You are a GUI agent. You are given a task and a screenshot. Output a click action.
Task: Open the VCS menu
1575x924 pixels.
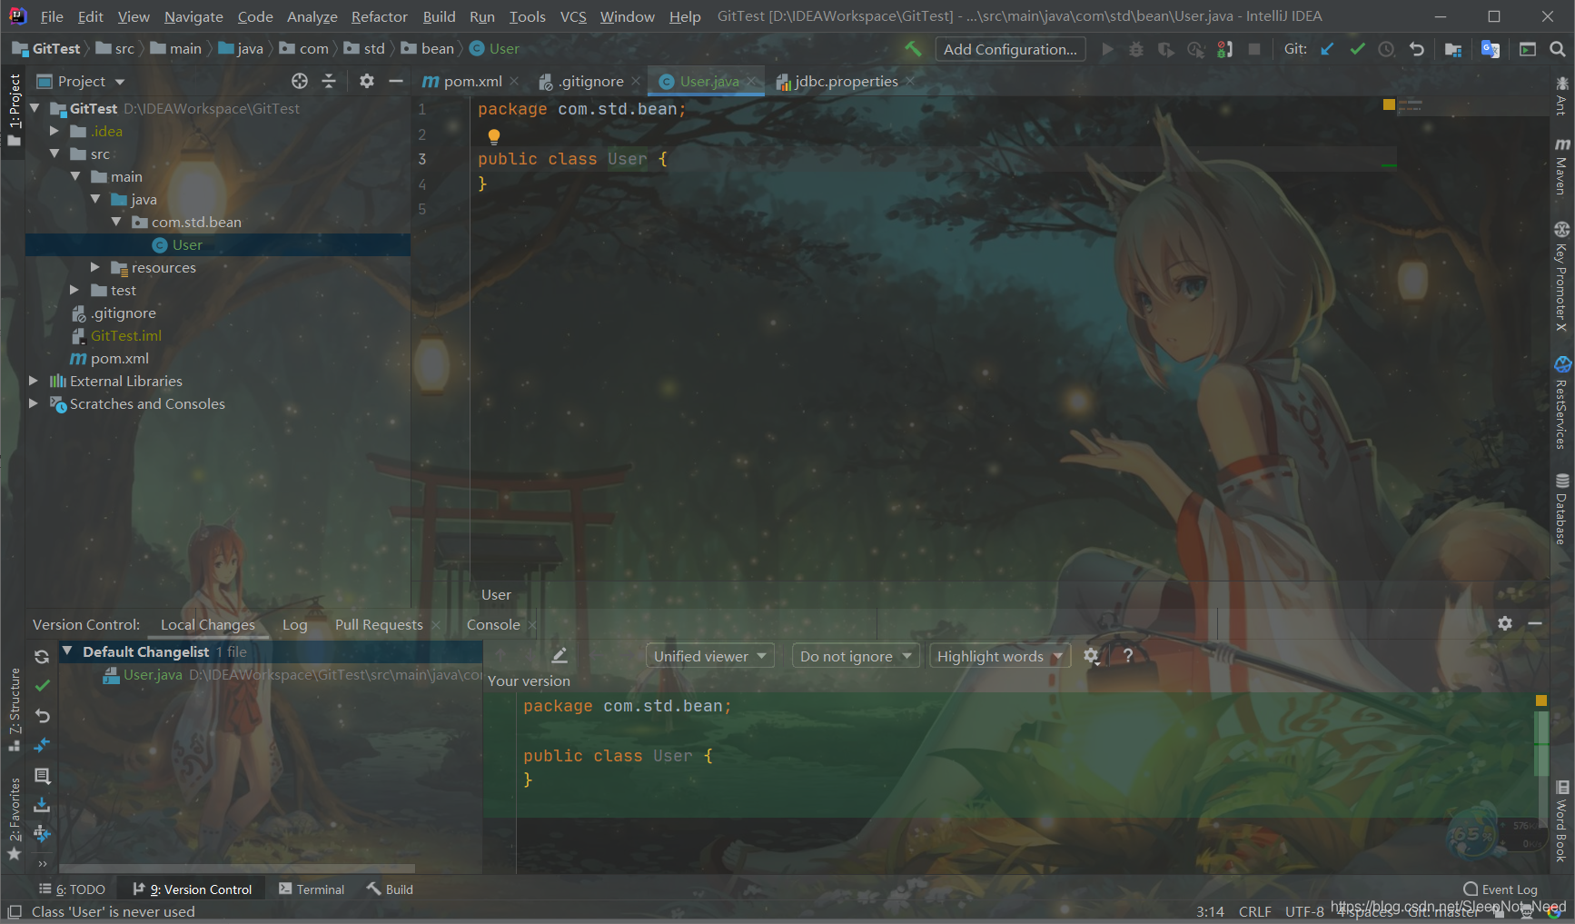(x=572, y=16)
